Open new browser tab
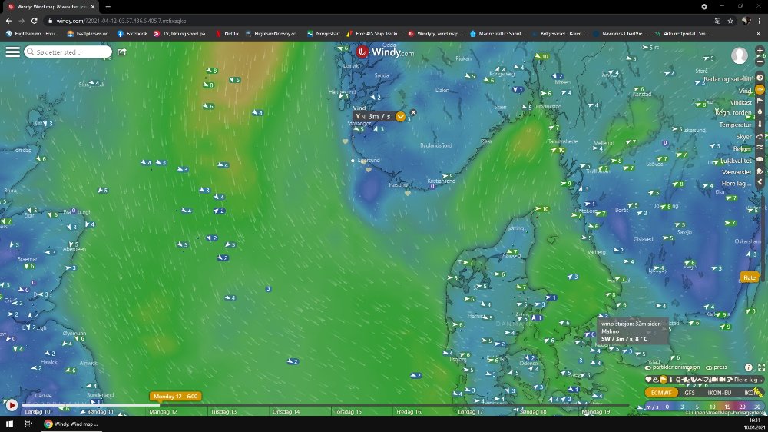768x432 pixels. [x=108, y=7]
